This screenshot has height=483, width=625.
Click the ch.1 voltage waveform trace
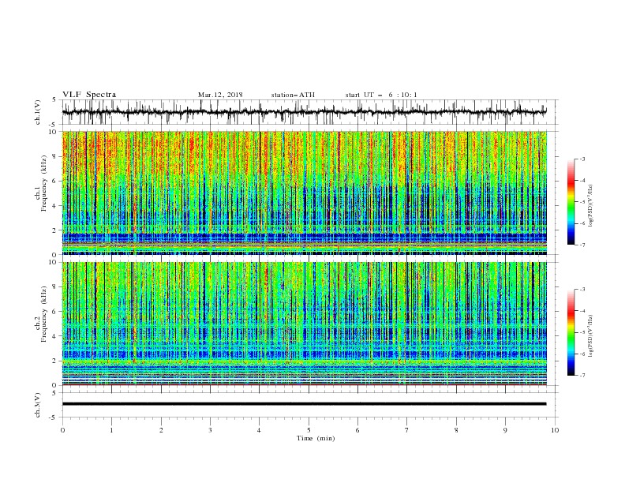tap(304, 112)
